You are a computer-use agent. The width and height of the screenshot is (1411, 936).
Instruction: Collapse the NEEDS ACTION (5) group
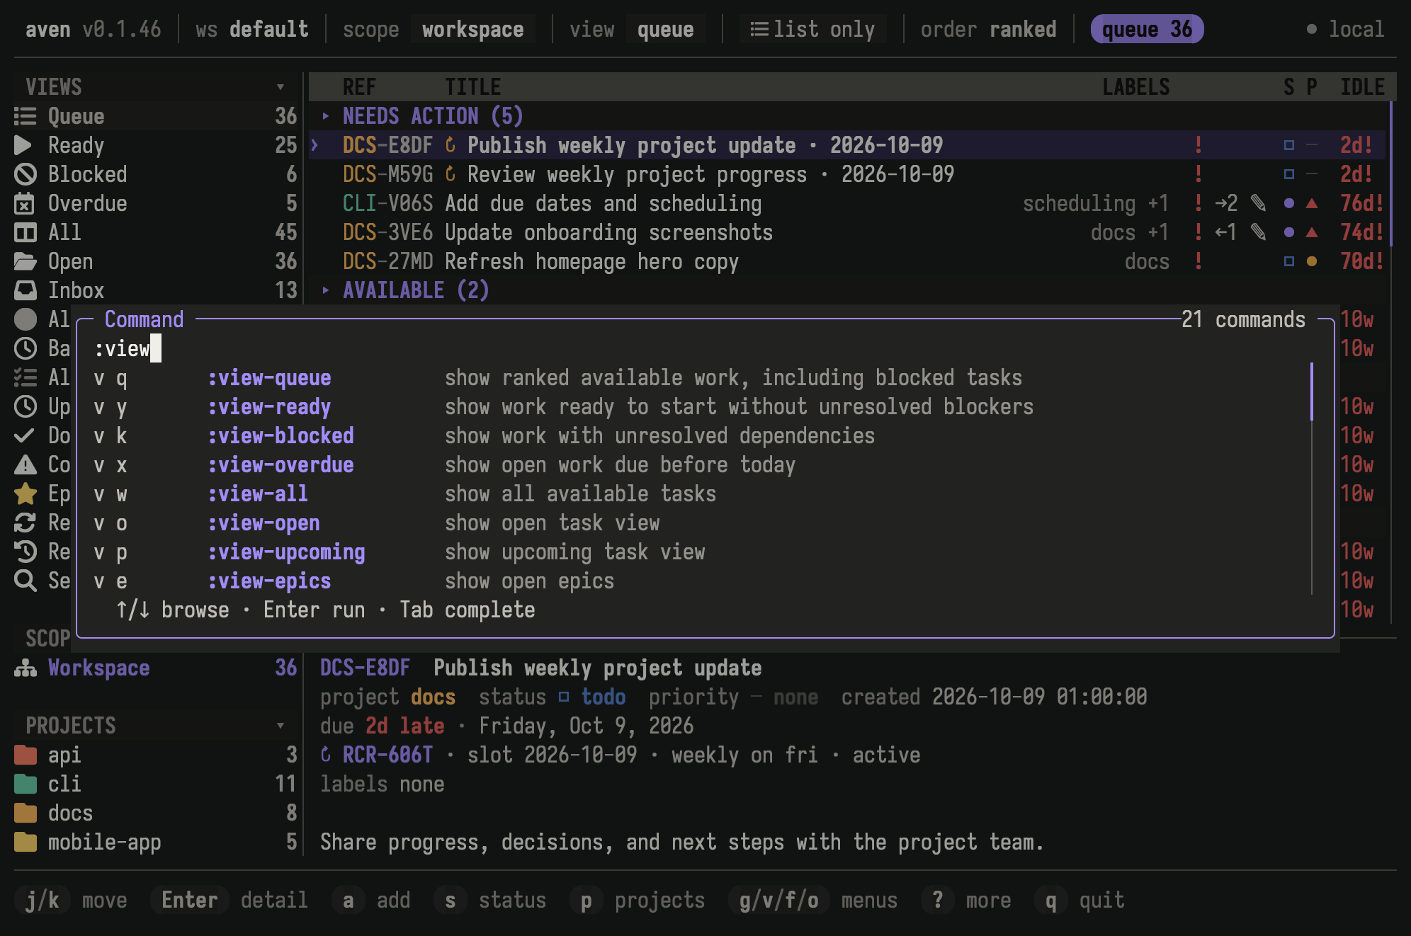[x=325, y=116]
